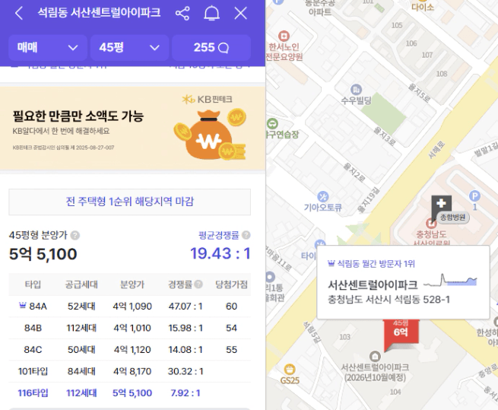Click help icon in 경쟁률 column header
This screenshot has height=410, width=498.
(198, 284)
